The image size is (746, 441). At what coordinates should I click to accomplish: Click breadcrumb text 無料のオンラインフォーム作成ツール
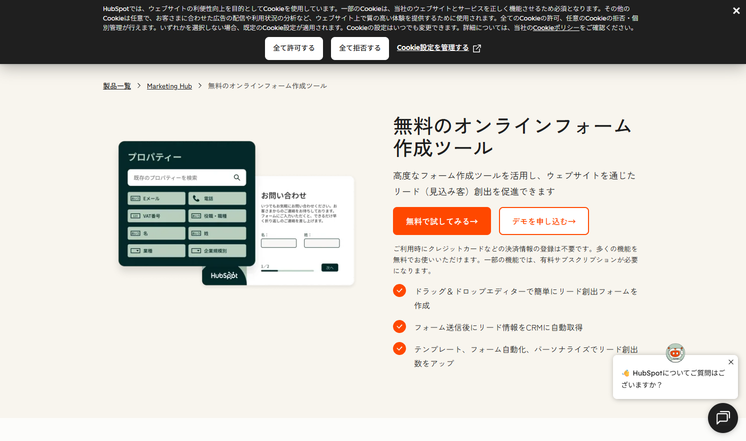pyautogui.click(x=267, y=86)
